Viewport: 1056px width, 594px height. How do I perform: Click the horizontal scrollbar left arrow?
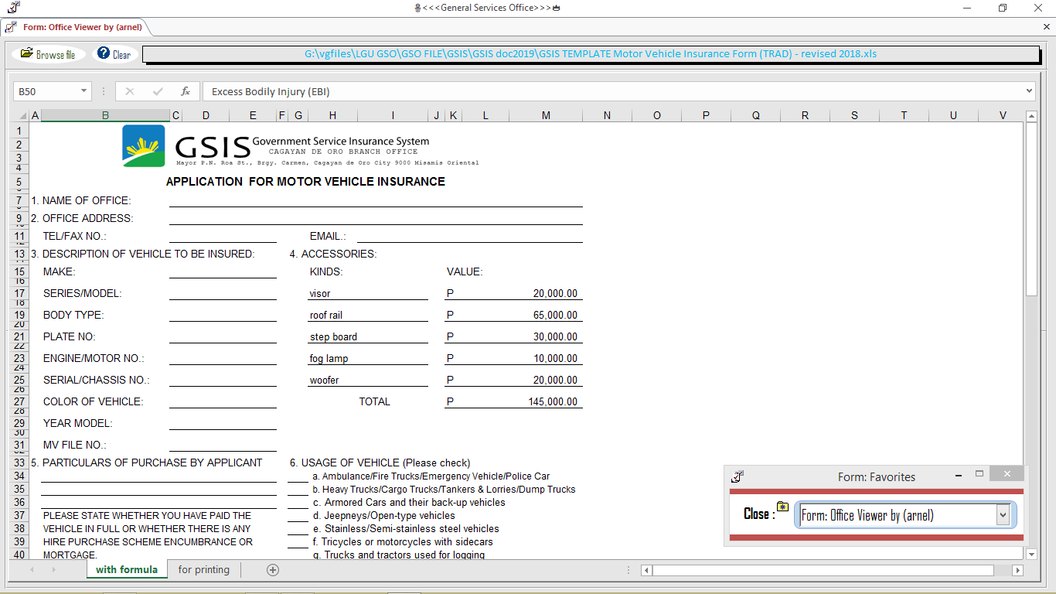click(x=647, y=570)
